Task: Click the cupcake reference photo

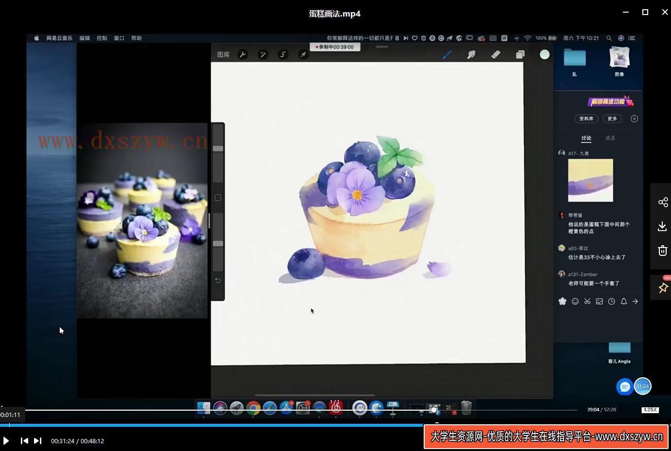Action: click(142, 220)
